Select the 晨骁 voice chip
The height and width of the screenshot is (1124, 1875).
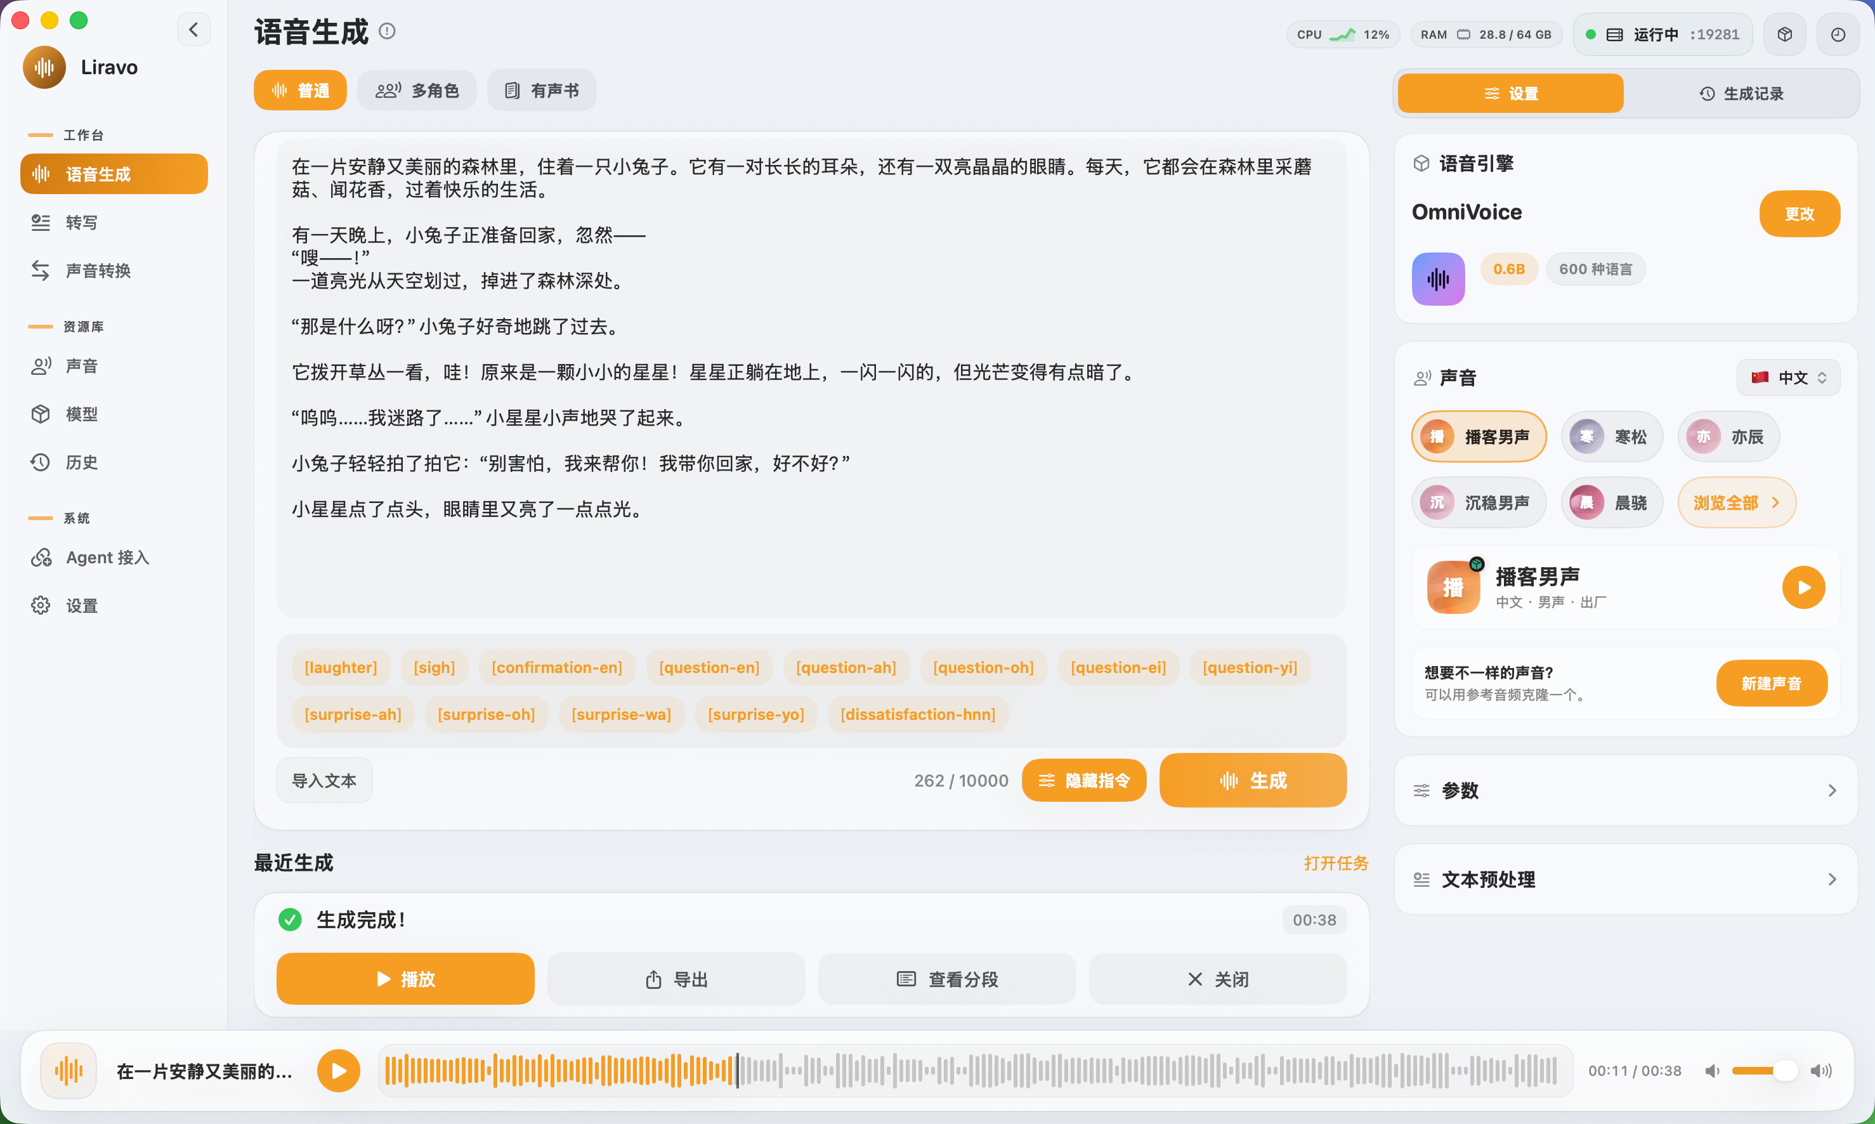pyautogui.click(x=1612, y=502)
